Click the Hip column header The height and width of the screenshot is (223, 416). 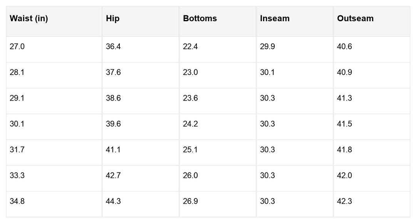click(113, 18)
